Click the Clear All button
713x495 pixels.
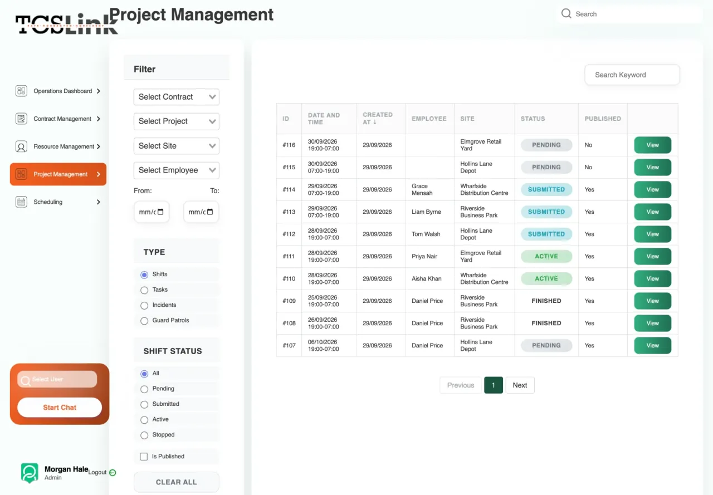coord(177,482)
